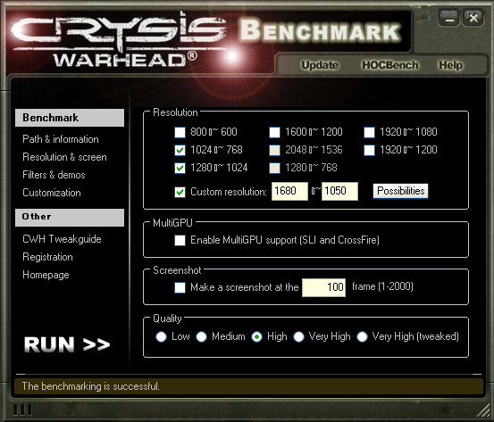The width and height of the screenshot is (494, 422).
Task: Open the Help menu
Action: pyautogui.click(x=450, y=65)
